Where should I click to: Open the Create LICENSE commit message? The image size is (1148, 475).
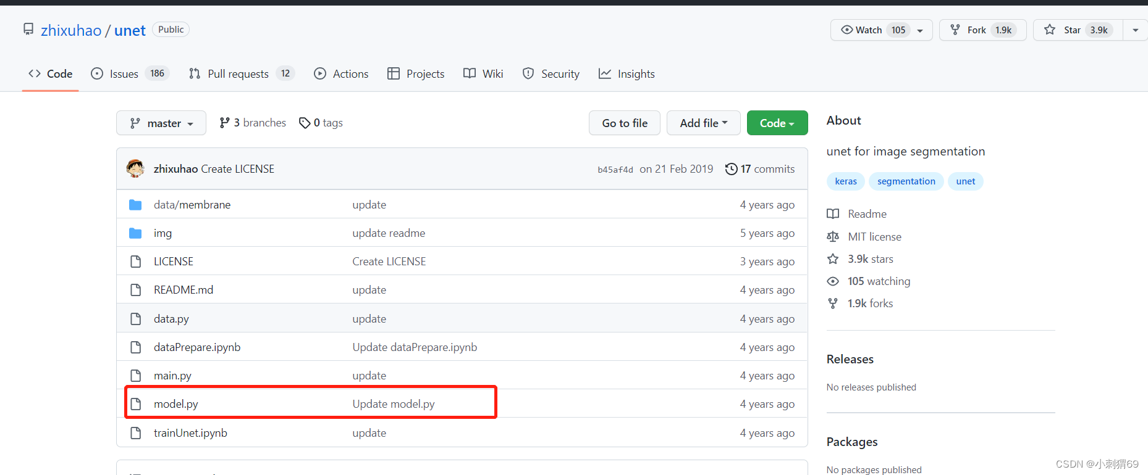point(238,169)
